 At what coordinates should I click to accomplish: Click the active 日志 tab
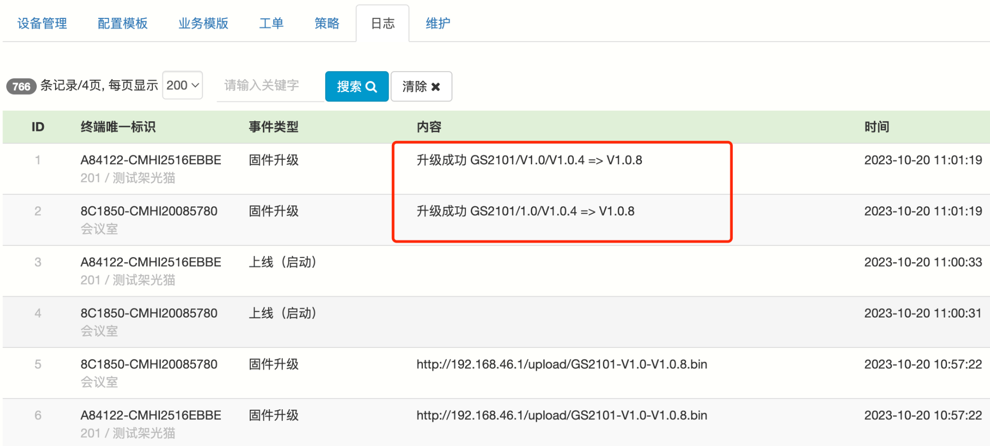click(382, 23)
